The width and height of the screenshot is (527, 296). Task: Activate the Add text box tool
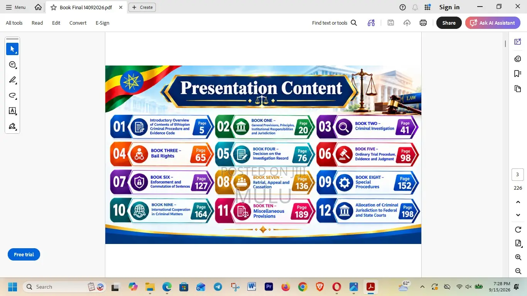12,111
